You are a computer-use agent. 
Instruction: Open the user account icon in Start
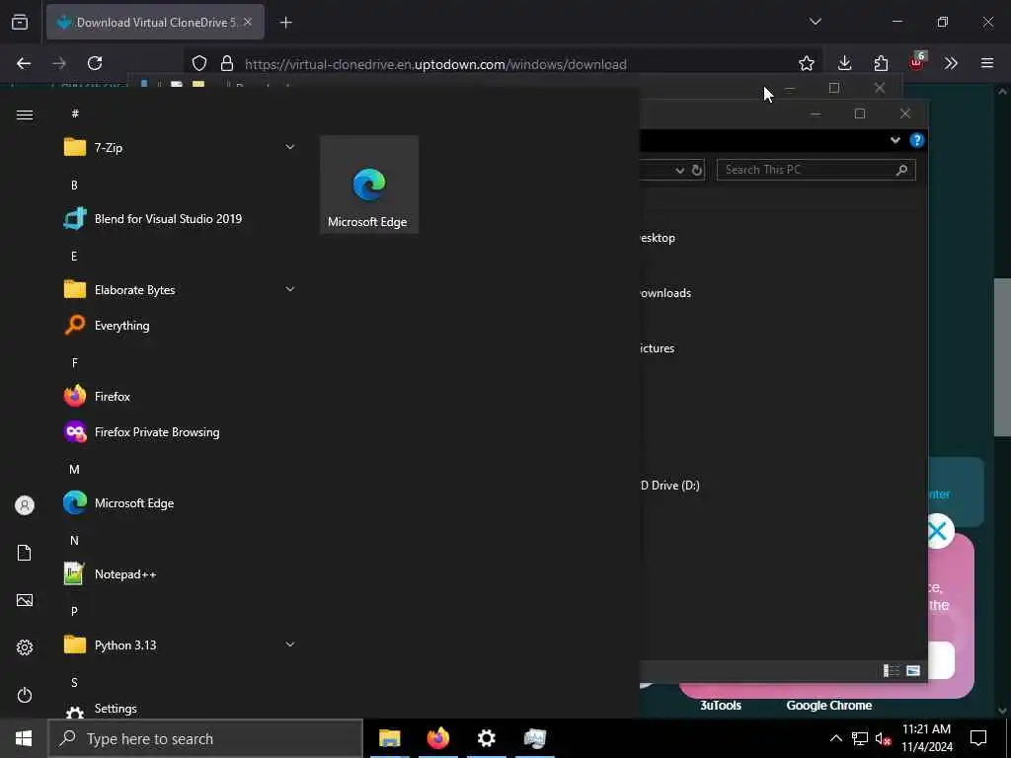(x=25, y=505)
